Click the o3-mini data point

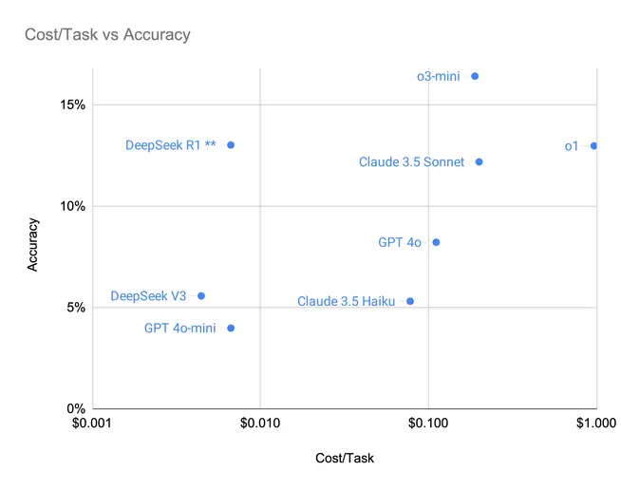tap(475, 76)
